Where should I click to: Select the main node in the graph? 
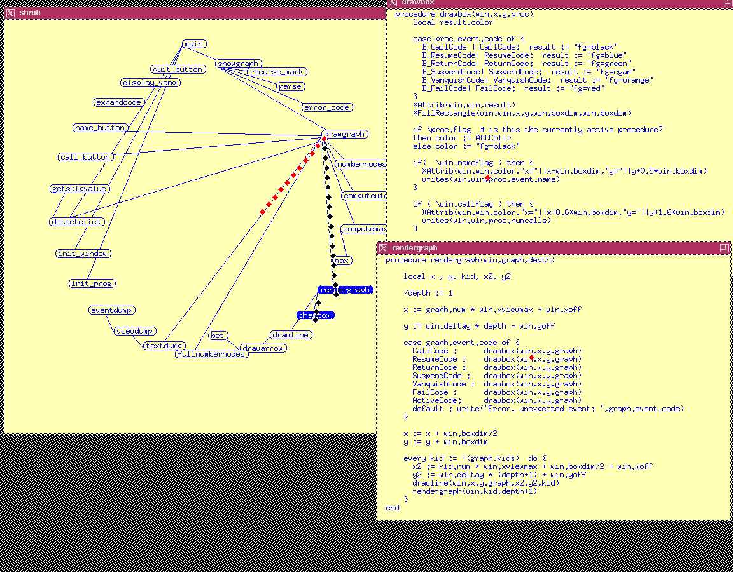[x=193, y=44]
